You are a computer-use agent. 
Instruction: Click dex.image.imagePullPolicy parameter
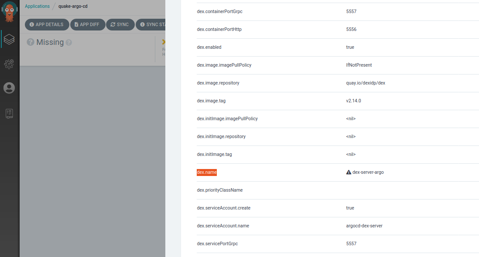coord(224,65)
